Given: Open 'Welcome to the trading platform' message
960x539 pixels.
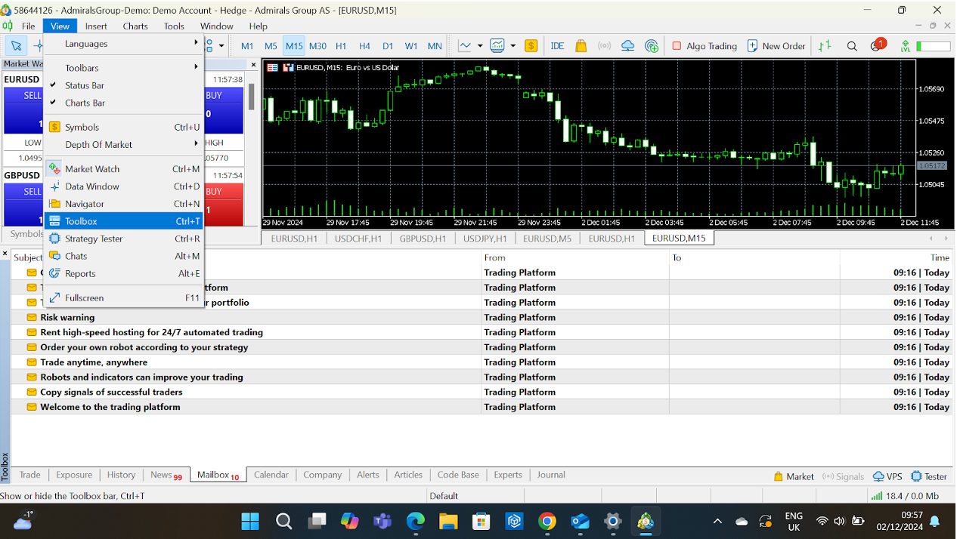Looking at the screenshot, I should click(x=110, y=407).
